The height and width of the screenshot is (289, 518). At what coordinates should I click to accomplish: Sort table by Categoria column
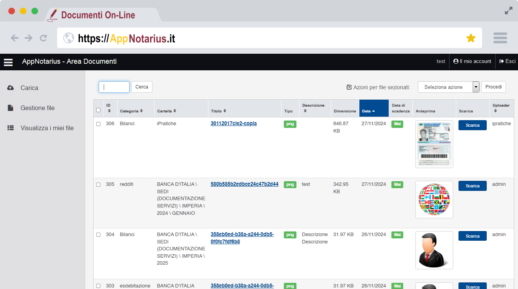point(131,111)
